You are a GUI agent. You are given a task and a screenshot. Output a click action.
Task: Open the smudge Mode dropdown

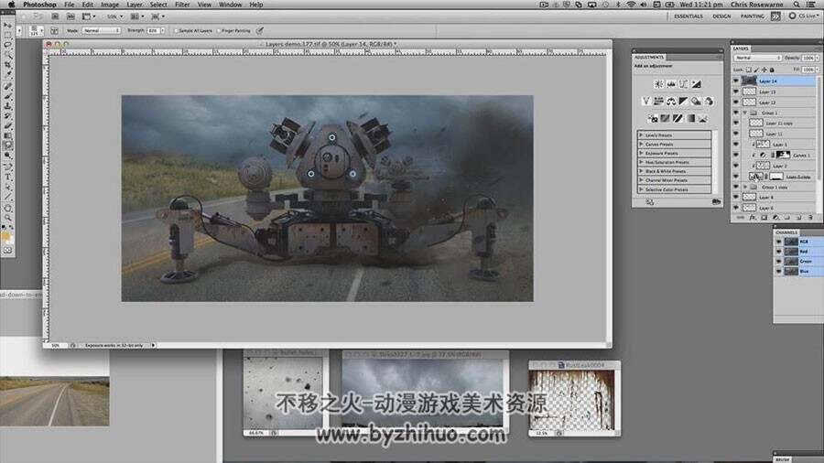pyautogui.click(x=101, y=30)
